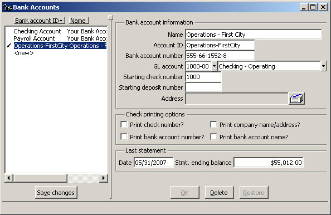This screenshot has width=331, height=215.
Task: Sort list by Bank account ID column
Action: coord(40,21)
